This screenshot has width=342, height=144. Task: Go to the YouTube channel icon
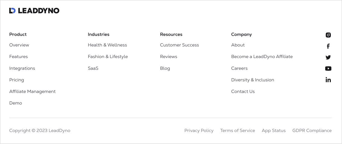click(x=328, y=68)
